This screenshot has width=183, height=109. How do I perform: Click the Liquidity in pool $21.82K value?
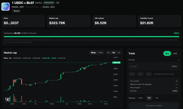[147, 23]
